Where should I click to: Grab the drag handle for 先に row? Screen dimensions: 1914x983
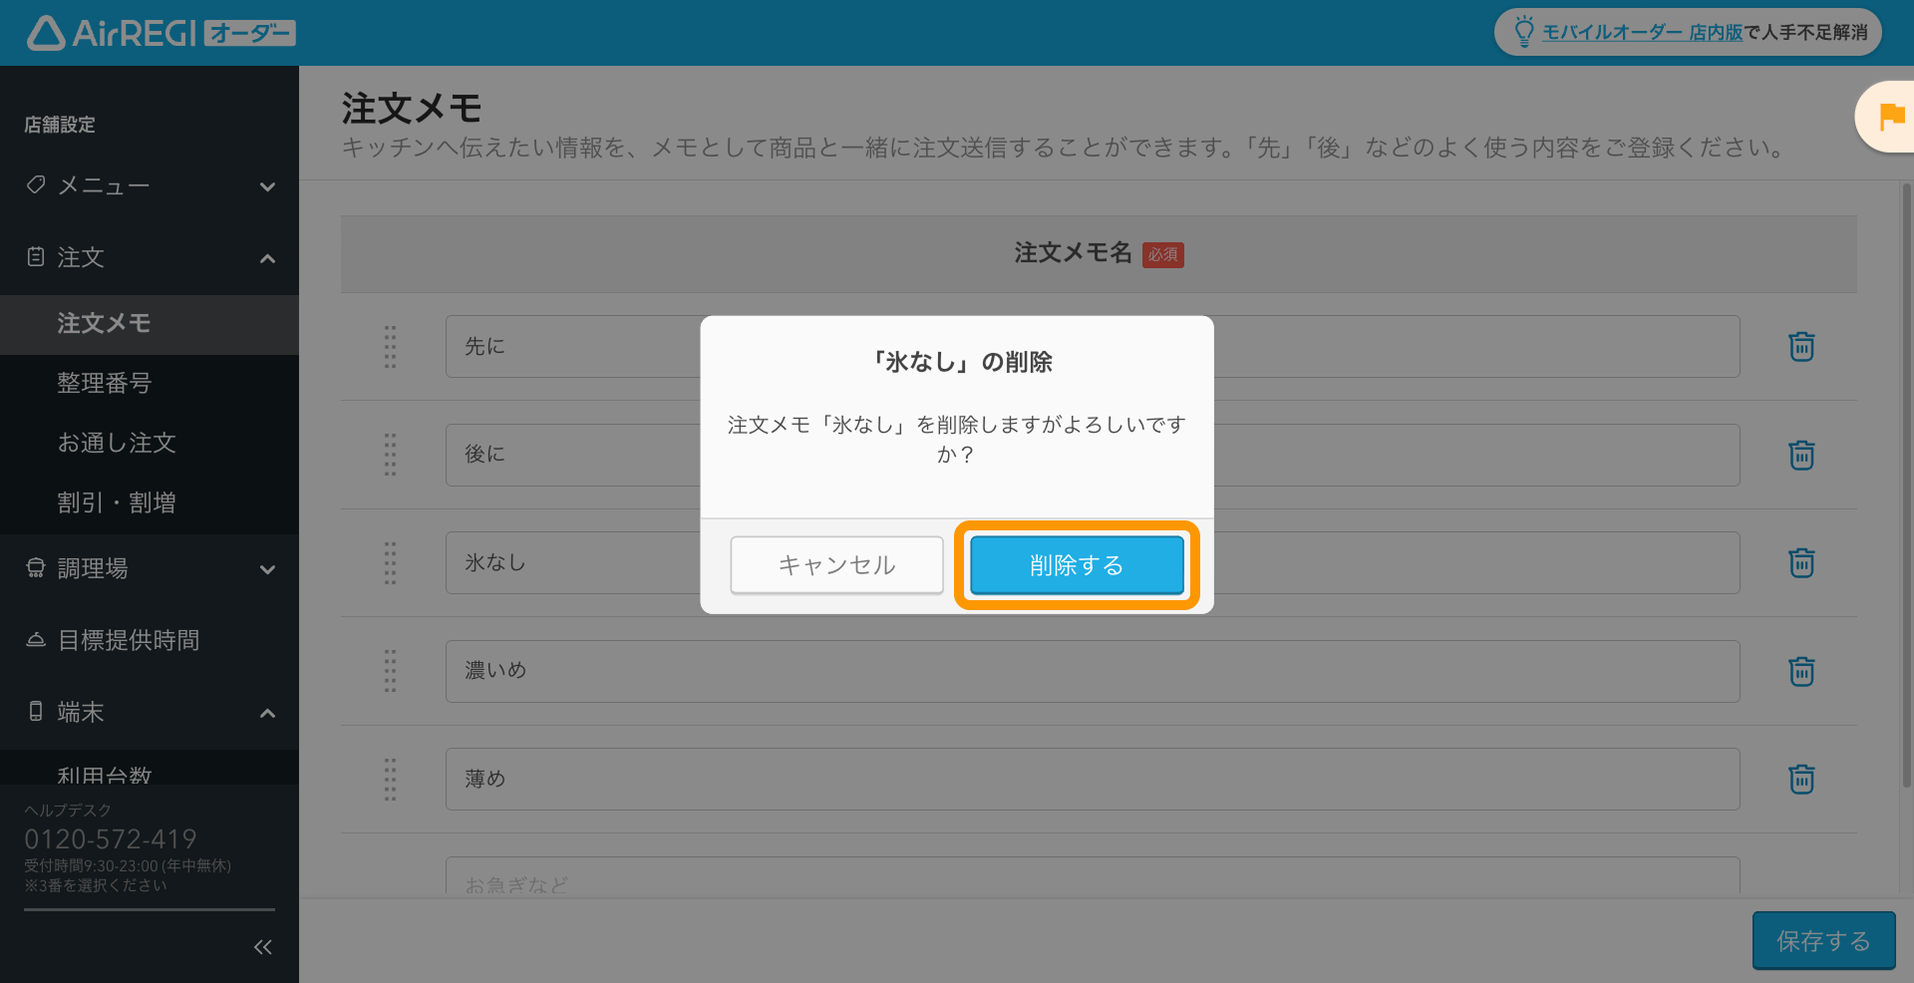point(391,347)
